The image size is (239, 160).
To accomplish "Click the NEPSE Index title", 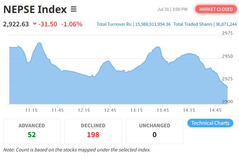I will [x=35, y=10].
